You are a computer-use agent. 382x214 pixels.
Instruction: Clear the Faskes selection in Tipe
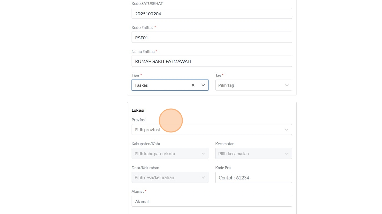click(x=193, y=85)
